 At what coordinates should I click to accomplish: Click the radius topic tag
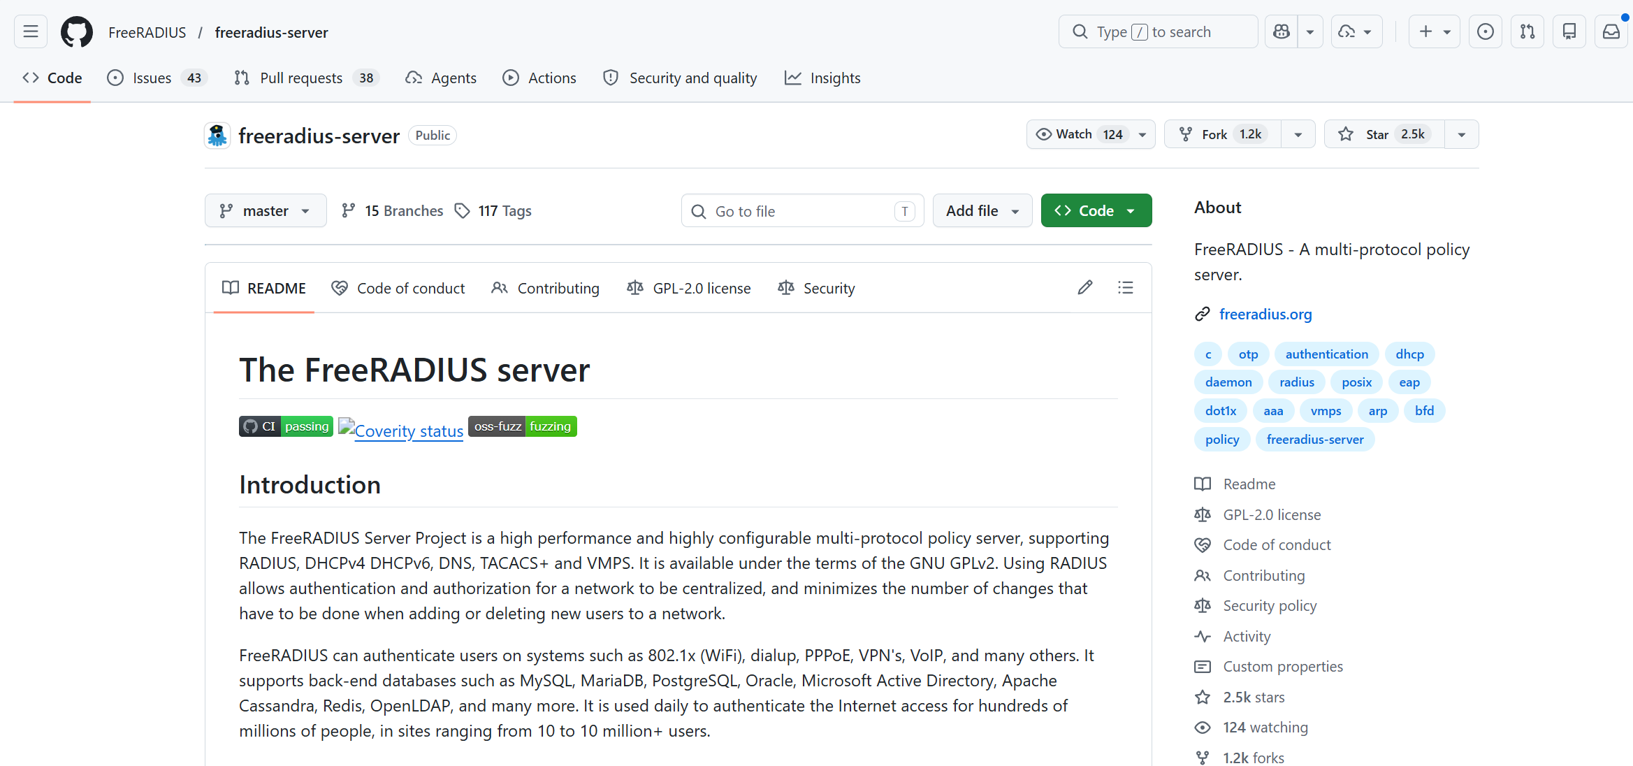[x=1297, y=382]
